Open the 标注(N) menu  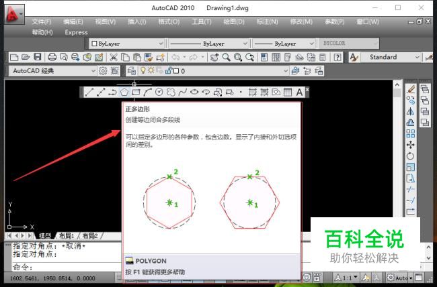(x=267, y=21)
